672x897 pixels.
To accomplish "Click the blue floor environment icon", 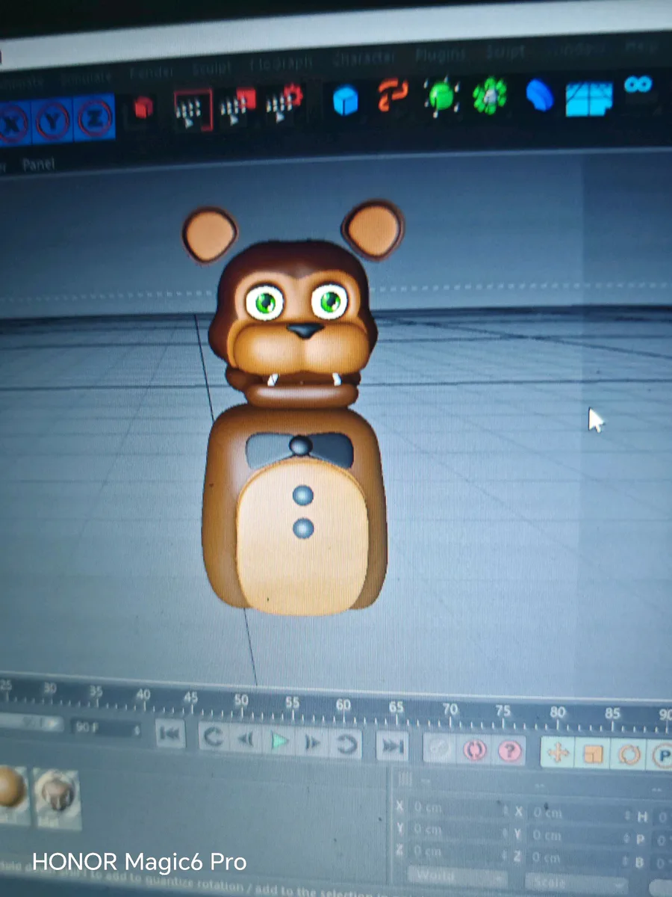I will (x=589, y=99).
